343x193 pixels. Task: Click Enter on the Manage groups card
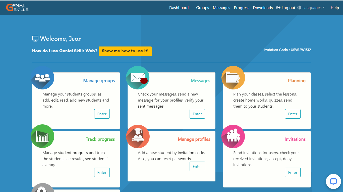[x=102, y=114]
